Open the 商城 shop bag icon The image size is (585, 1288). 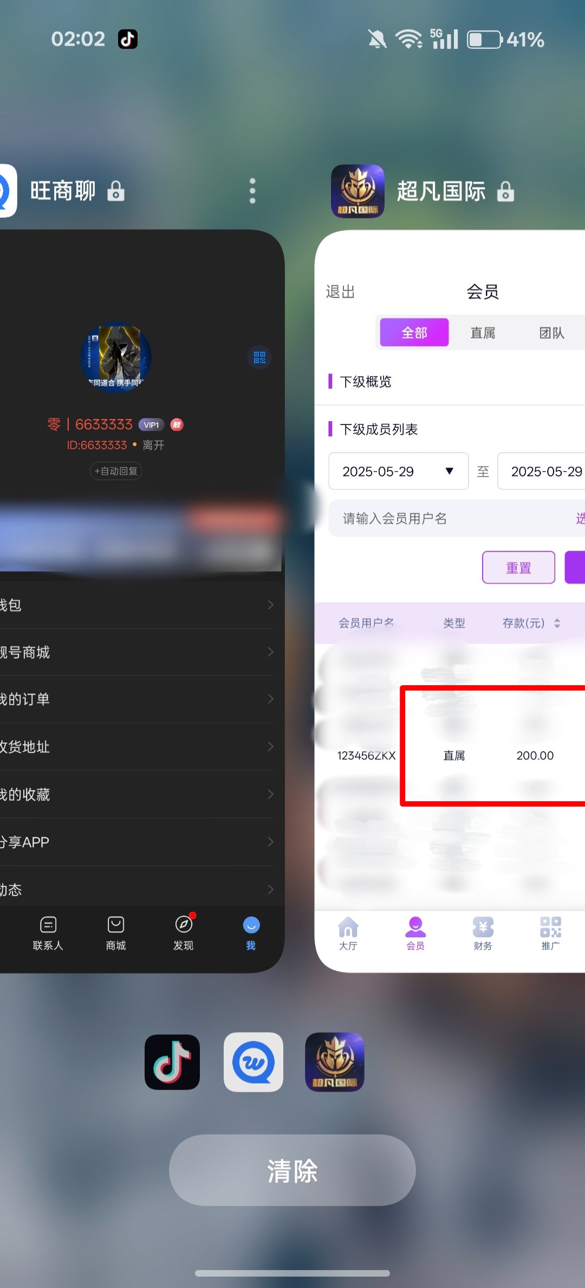116,925
